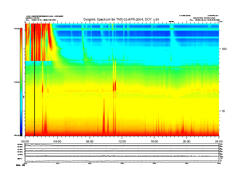Viewport: 236px width, 182px height.
Task: Click the 100 frequency axis label
Action: tap(224, 49)
